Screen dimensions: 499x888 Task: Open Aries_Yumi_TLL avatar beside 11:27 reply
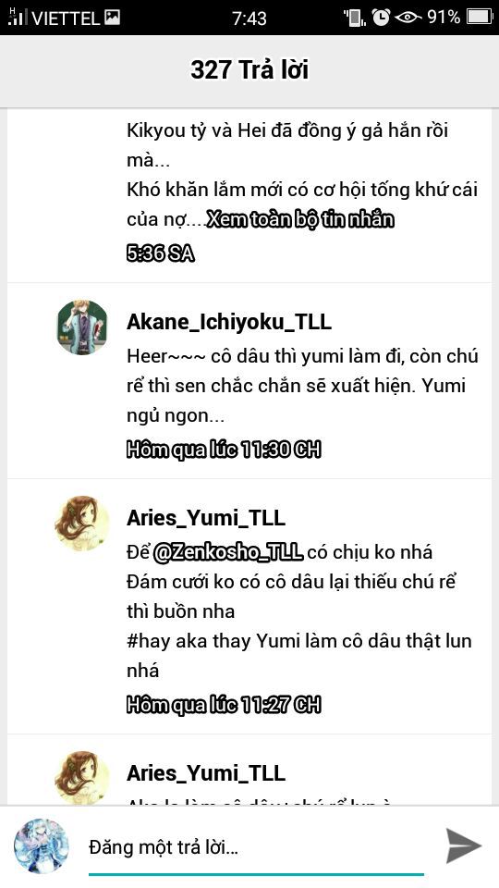point(82,523)
